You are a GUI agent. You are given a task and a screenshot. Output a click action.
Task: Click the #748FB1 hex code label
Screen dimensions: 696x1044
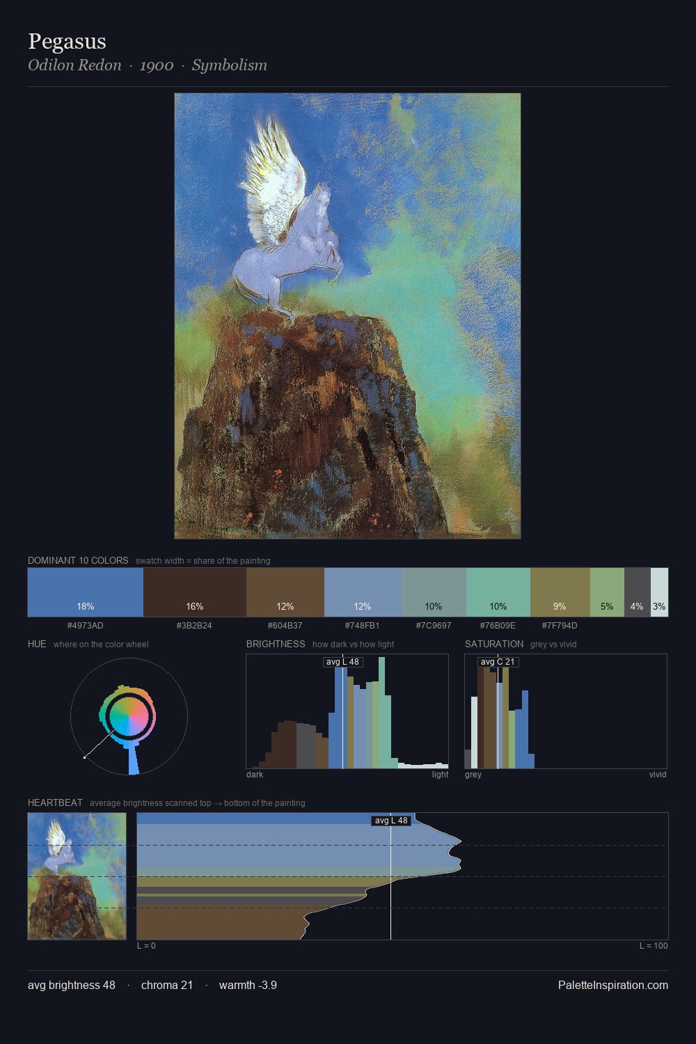(363, 626)
